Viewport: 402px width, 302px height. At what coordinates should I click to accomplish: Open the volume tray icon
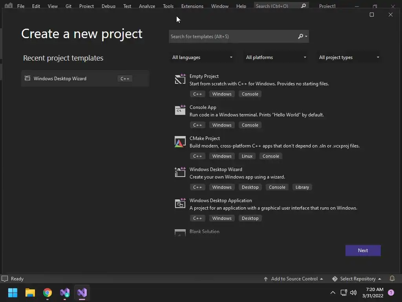point(353,293)
